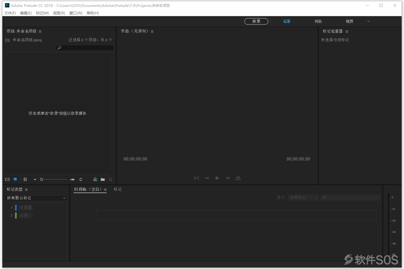Select the 标记 tab beside timeline
Image resolution: width=404 pixels, height=269 pixels.
[x=118, y=189]
